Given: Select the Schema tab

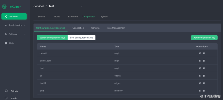Looking at the screenshot, I should 95,28.
